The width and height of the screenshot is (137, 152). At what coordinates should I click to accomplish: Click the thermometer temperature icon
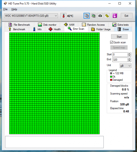click(63, 16)
